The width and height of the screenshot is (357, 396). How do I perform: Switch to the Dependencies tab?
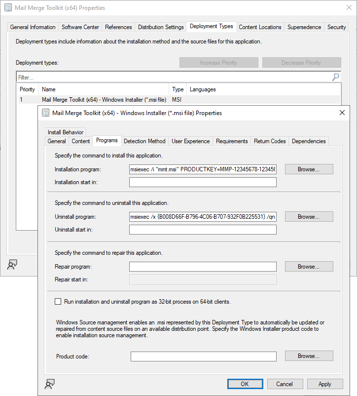tap(309, 141)
